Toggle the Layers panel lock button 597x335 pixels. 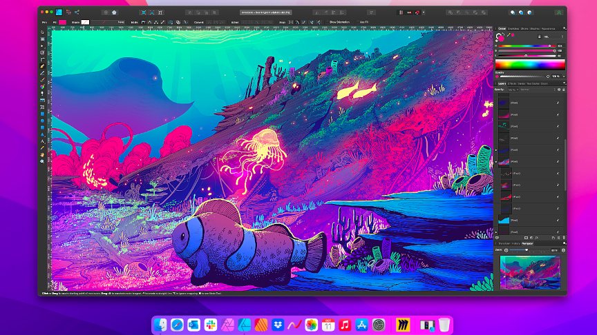tap(564, 90)
